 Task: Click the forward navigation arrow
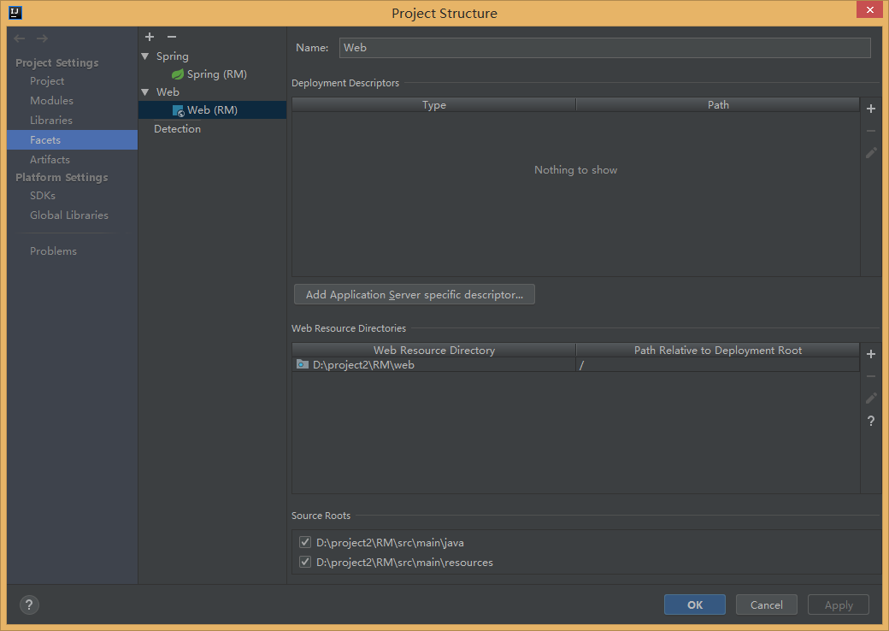[42, 38]
